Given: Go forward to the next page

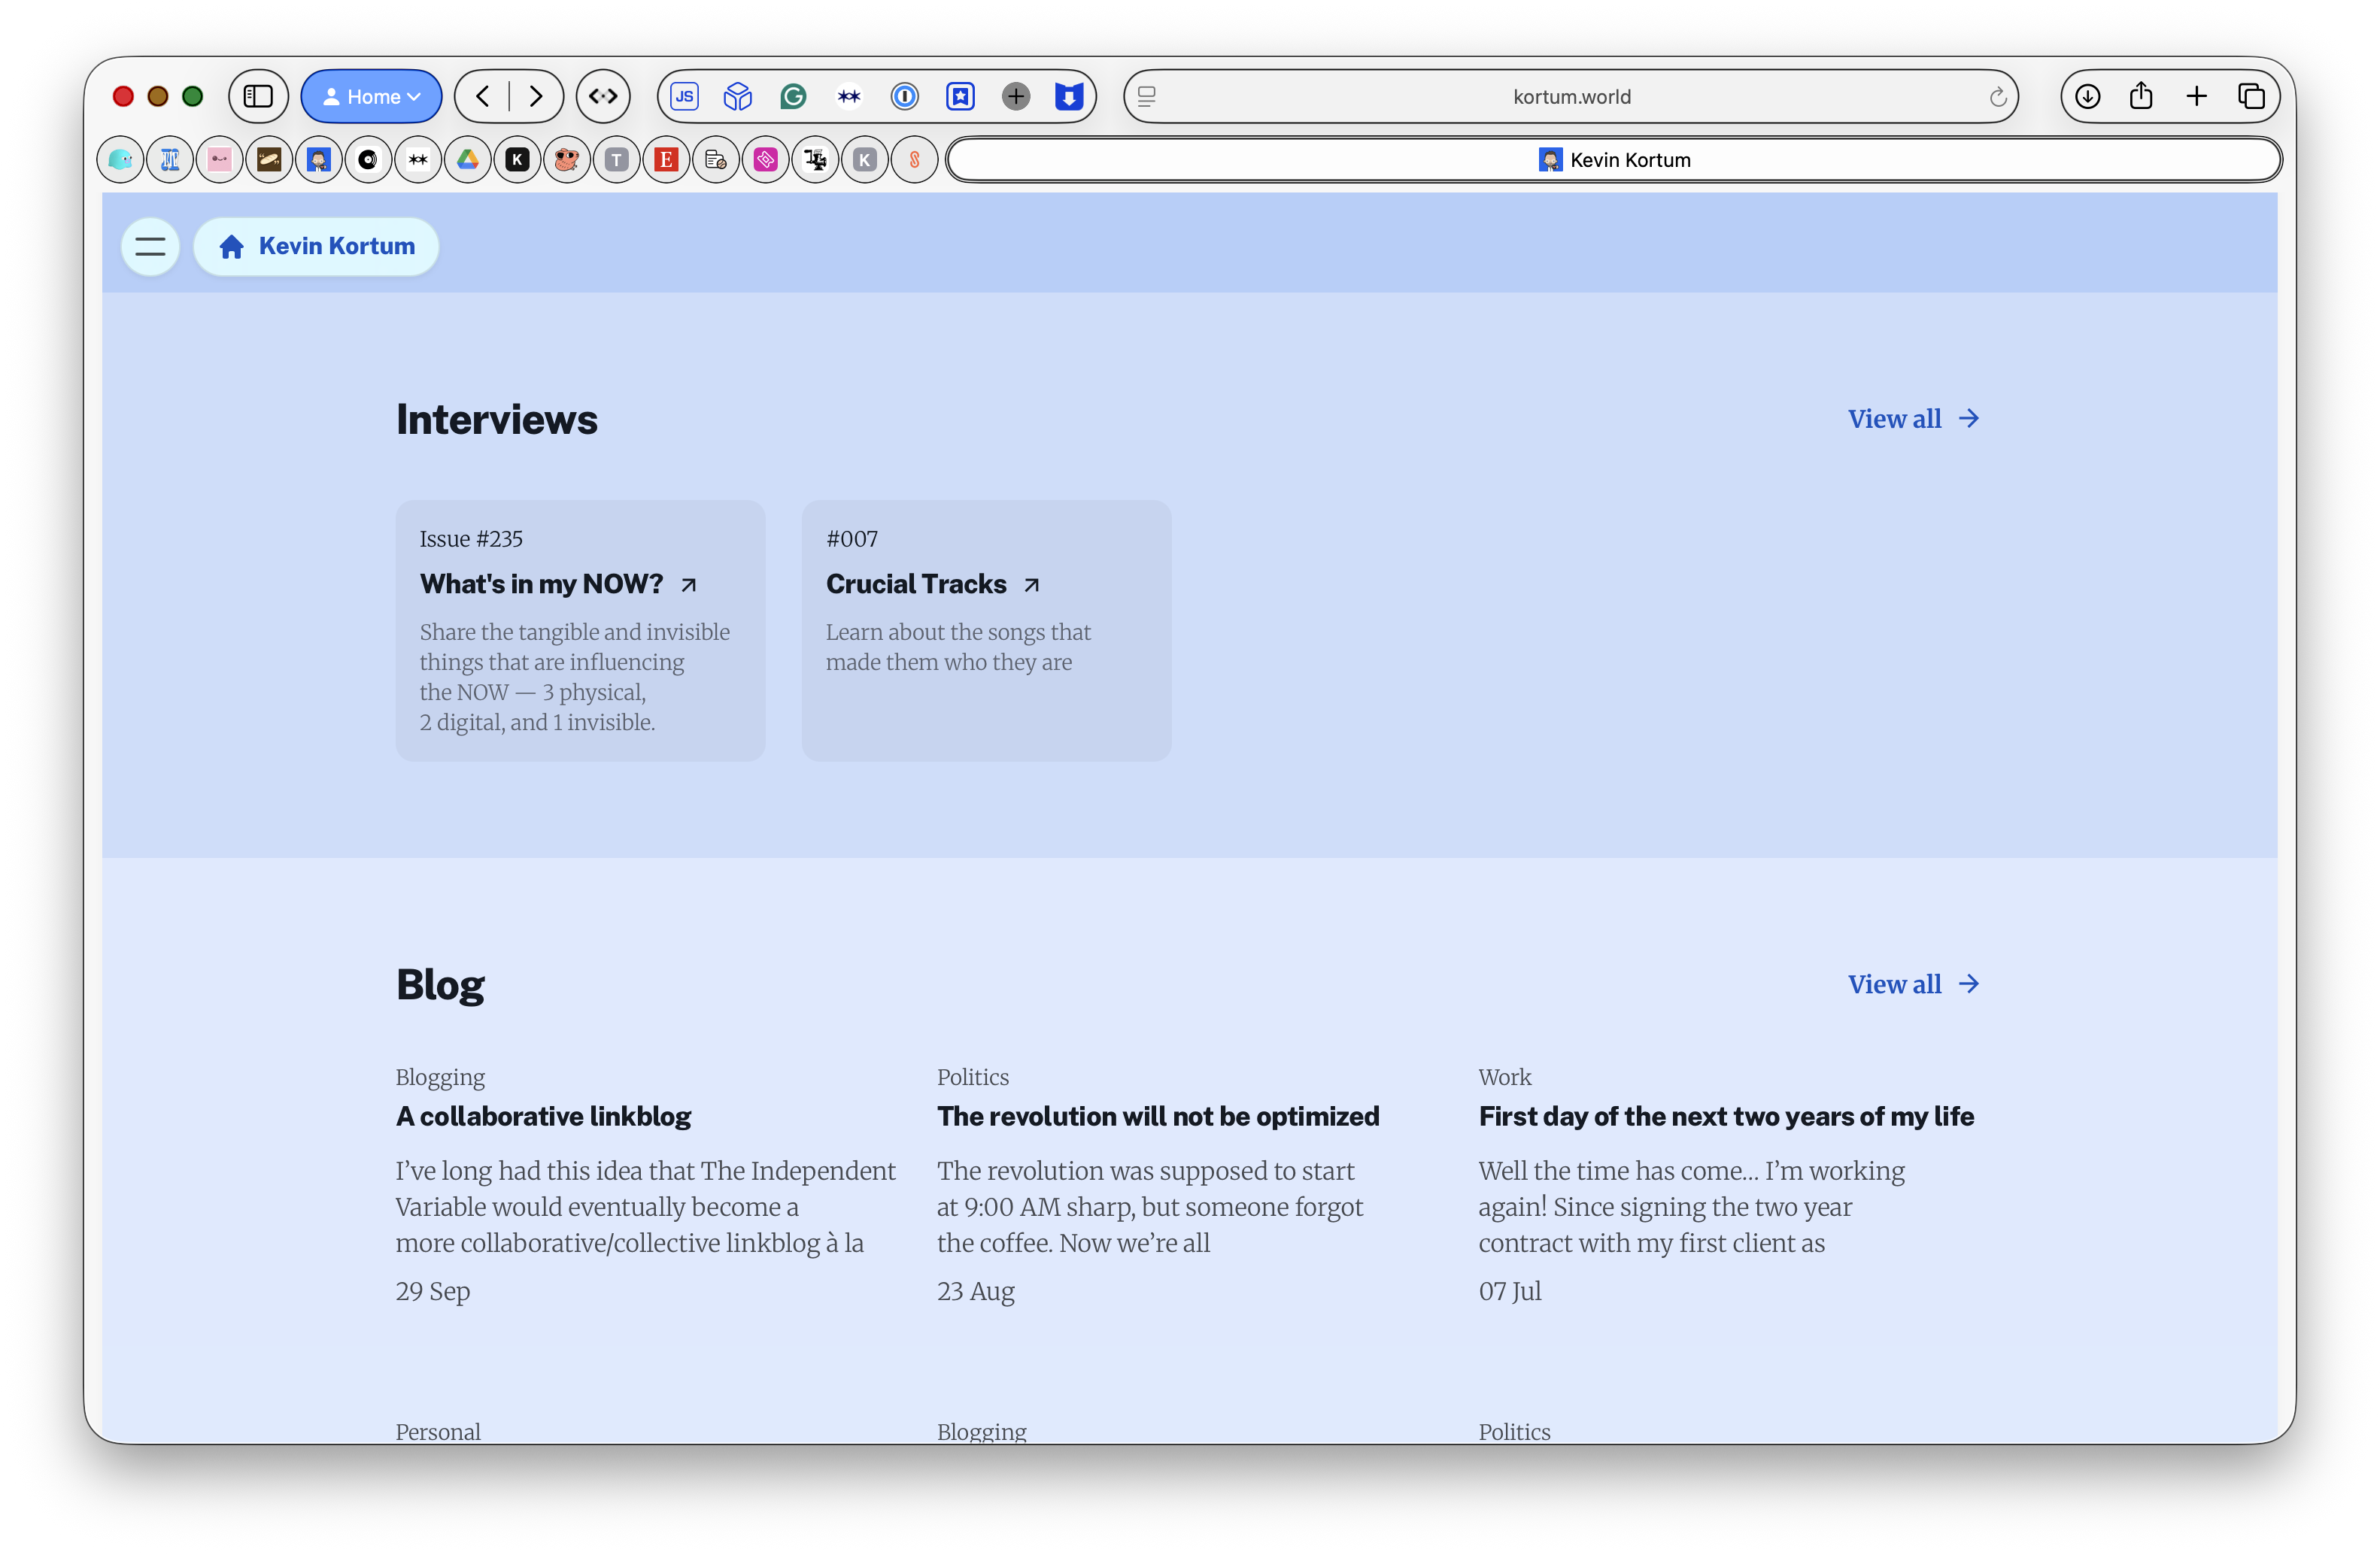Looking at the screenshot, I should point(536,96).
